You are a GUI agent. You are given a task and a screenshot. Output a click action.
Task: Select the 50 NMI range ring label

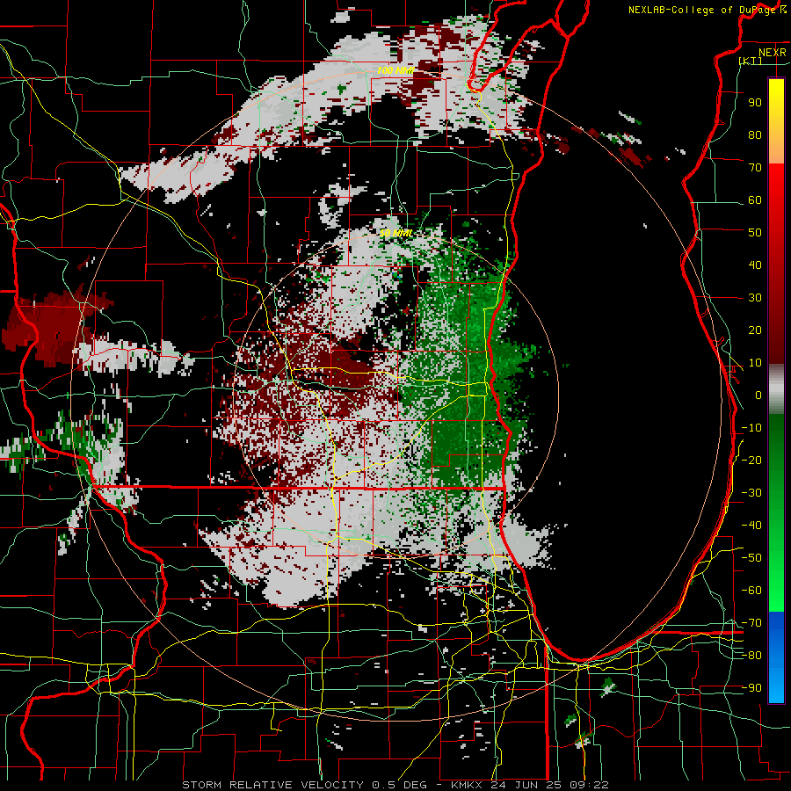(395, 233)
